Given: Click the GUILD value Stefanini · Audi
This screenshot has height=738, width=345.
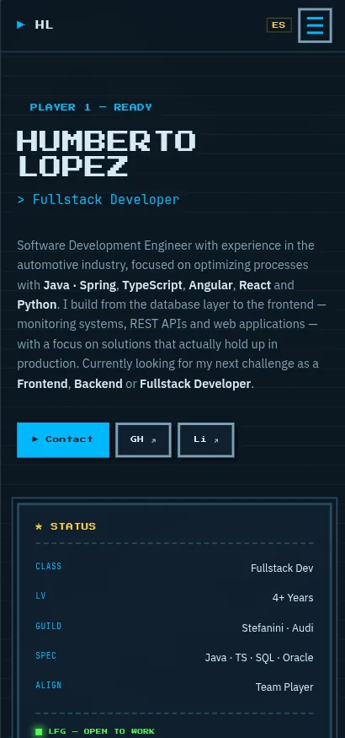Looking at the screenshot, I should click(x=278, y=628).
